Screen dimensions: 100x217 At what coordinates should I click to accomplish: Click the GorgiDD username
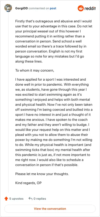[21, 8]
